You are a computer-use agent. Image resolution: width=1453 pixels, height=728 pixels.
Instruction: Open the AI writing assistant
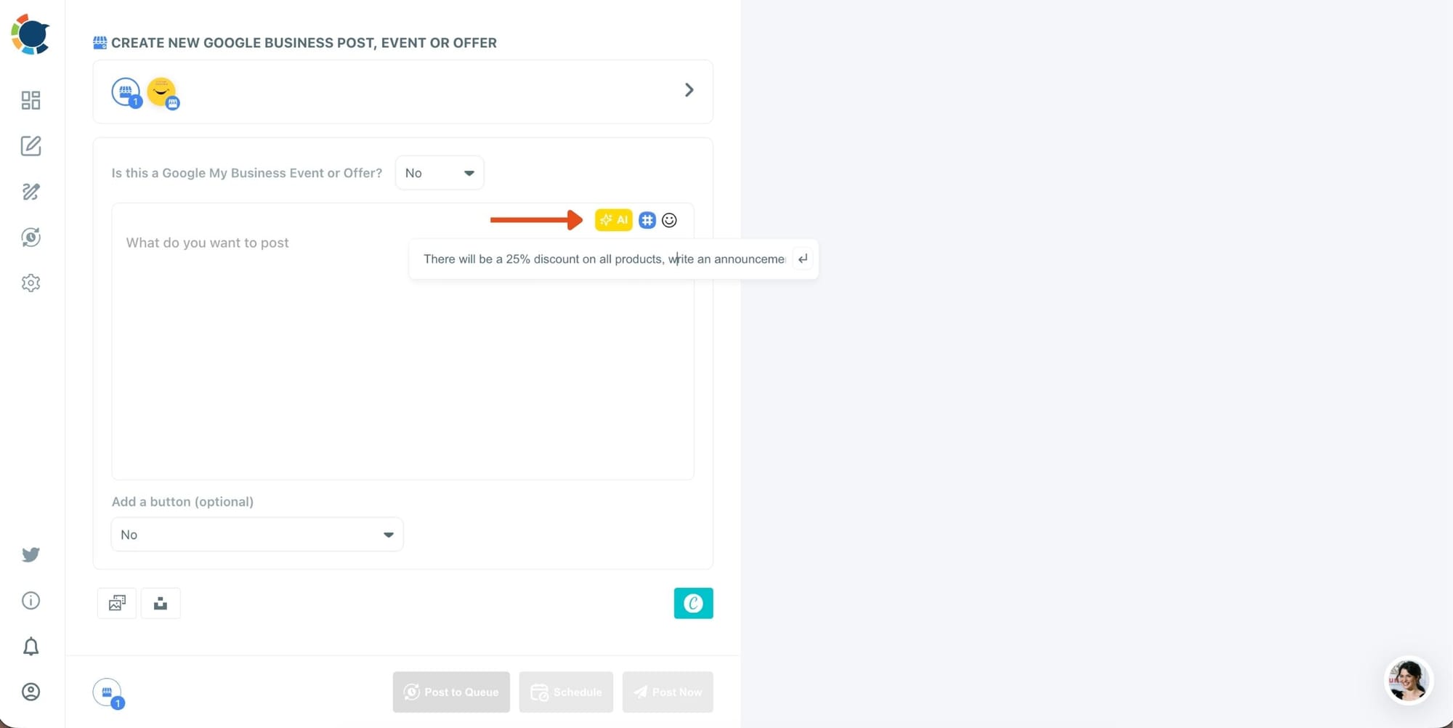pos(613,219)
